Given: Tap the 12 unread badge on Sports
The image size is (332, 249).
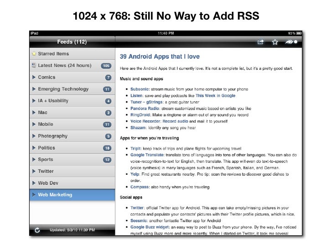Looking at the screenshot, I should 107,160.
